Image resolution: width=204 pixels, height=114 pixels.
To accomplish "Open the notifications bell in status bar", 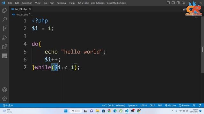I will point(200,105).
